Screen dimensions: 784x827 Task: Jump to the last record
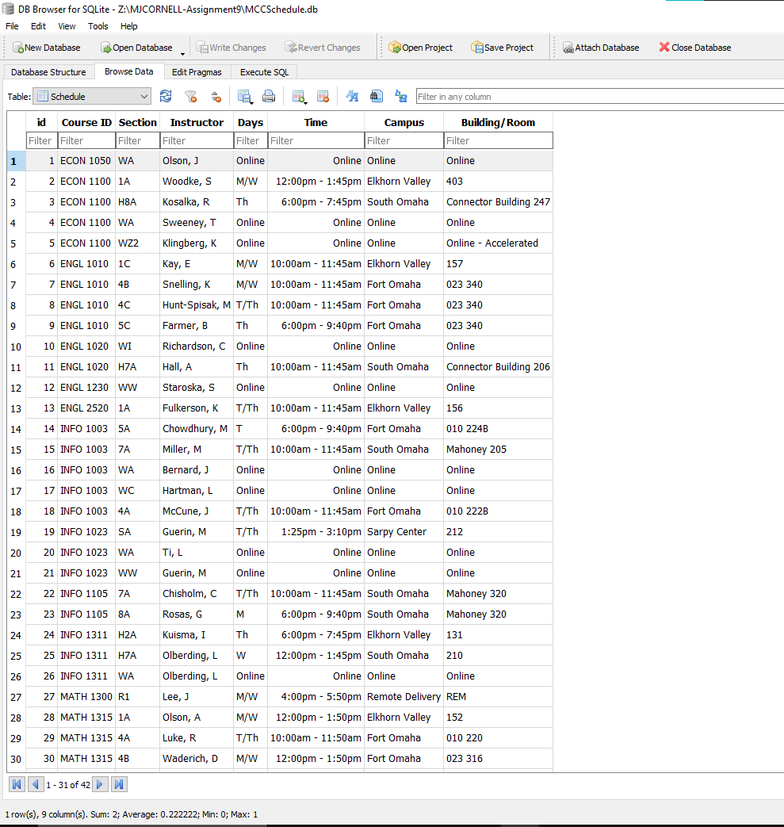click(x=119, y=784)
